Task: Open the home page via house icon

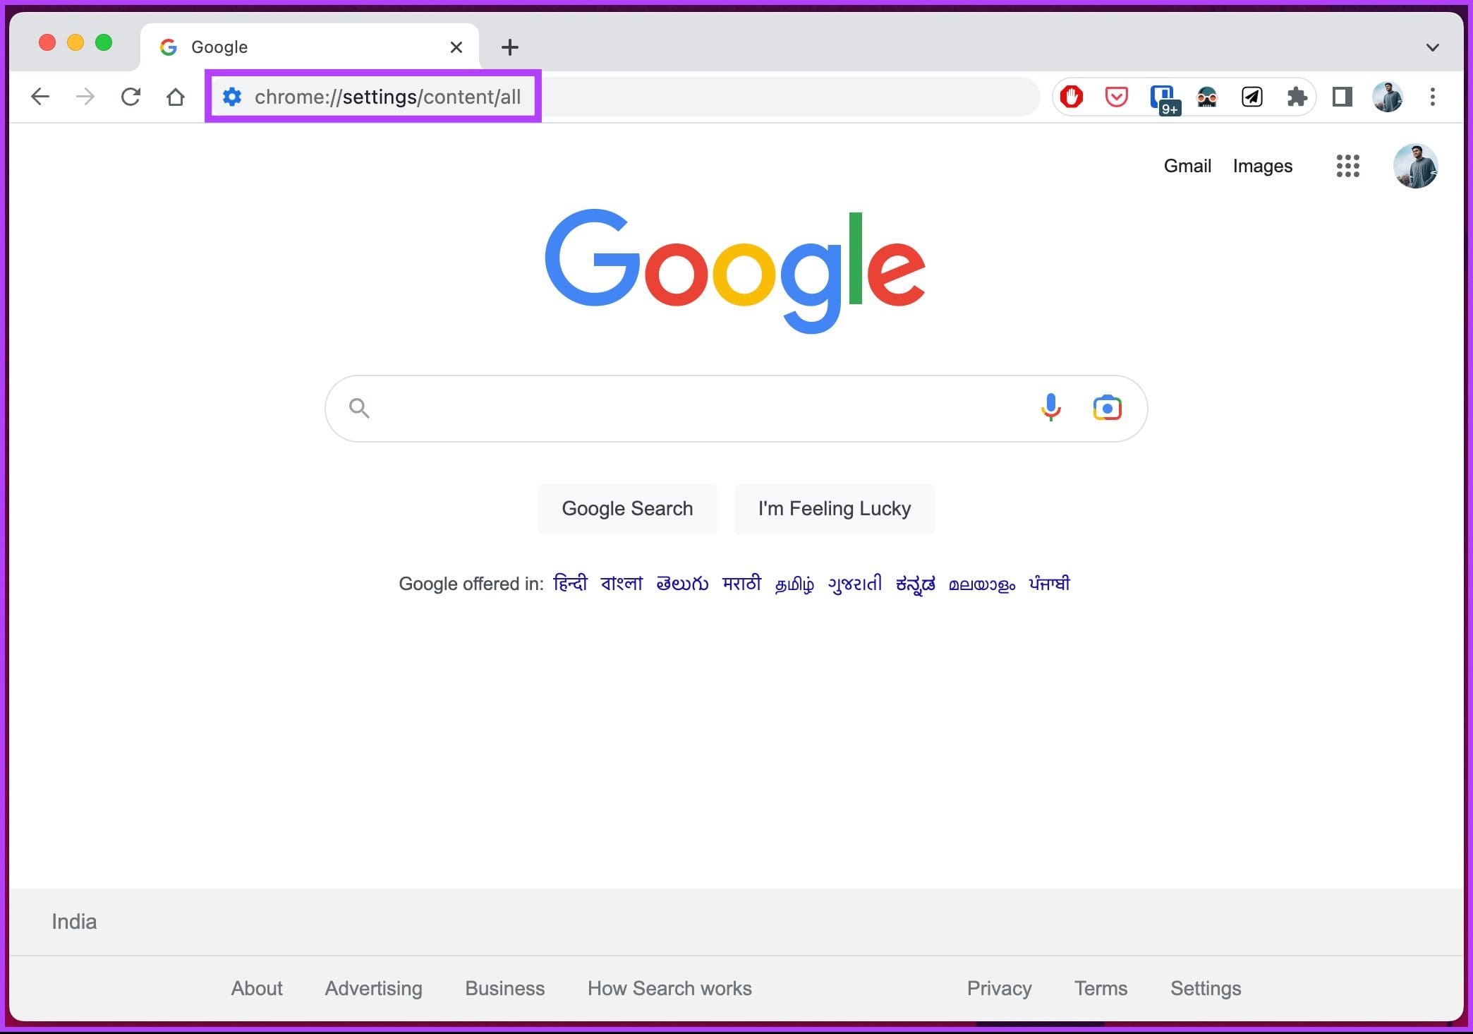Action: tap(176, 97)
